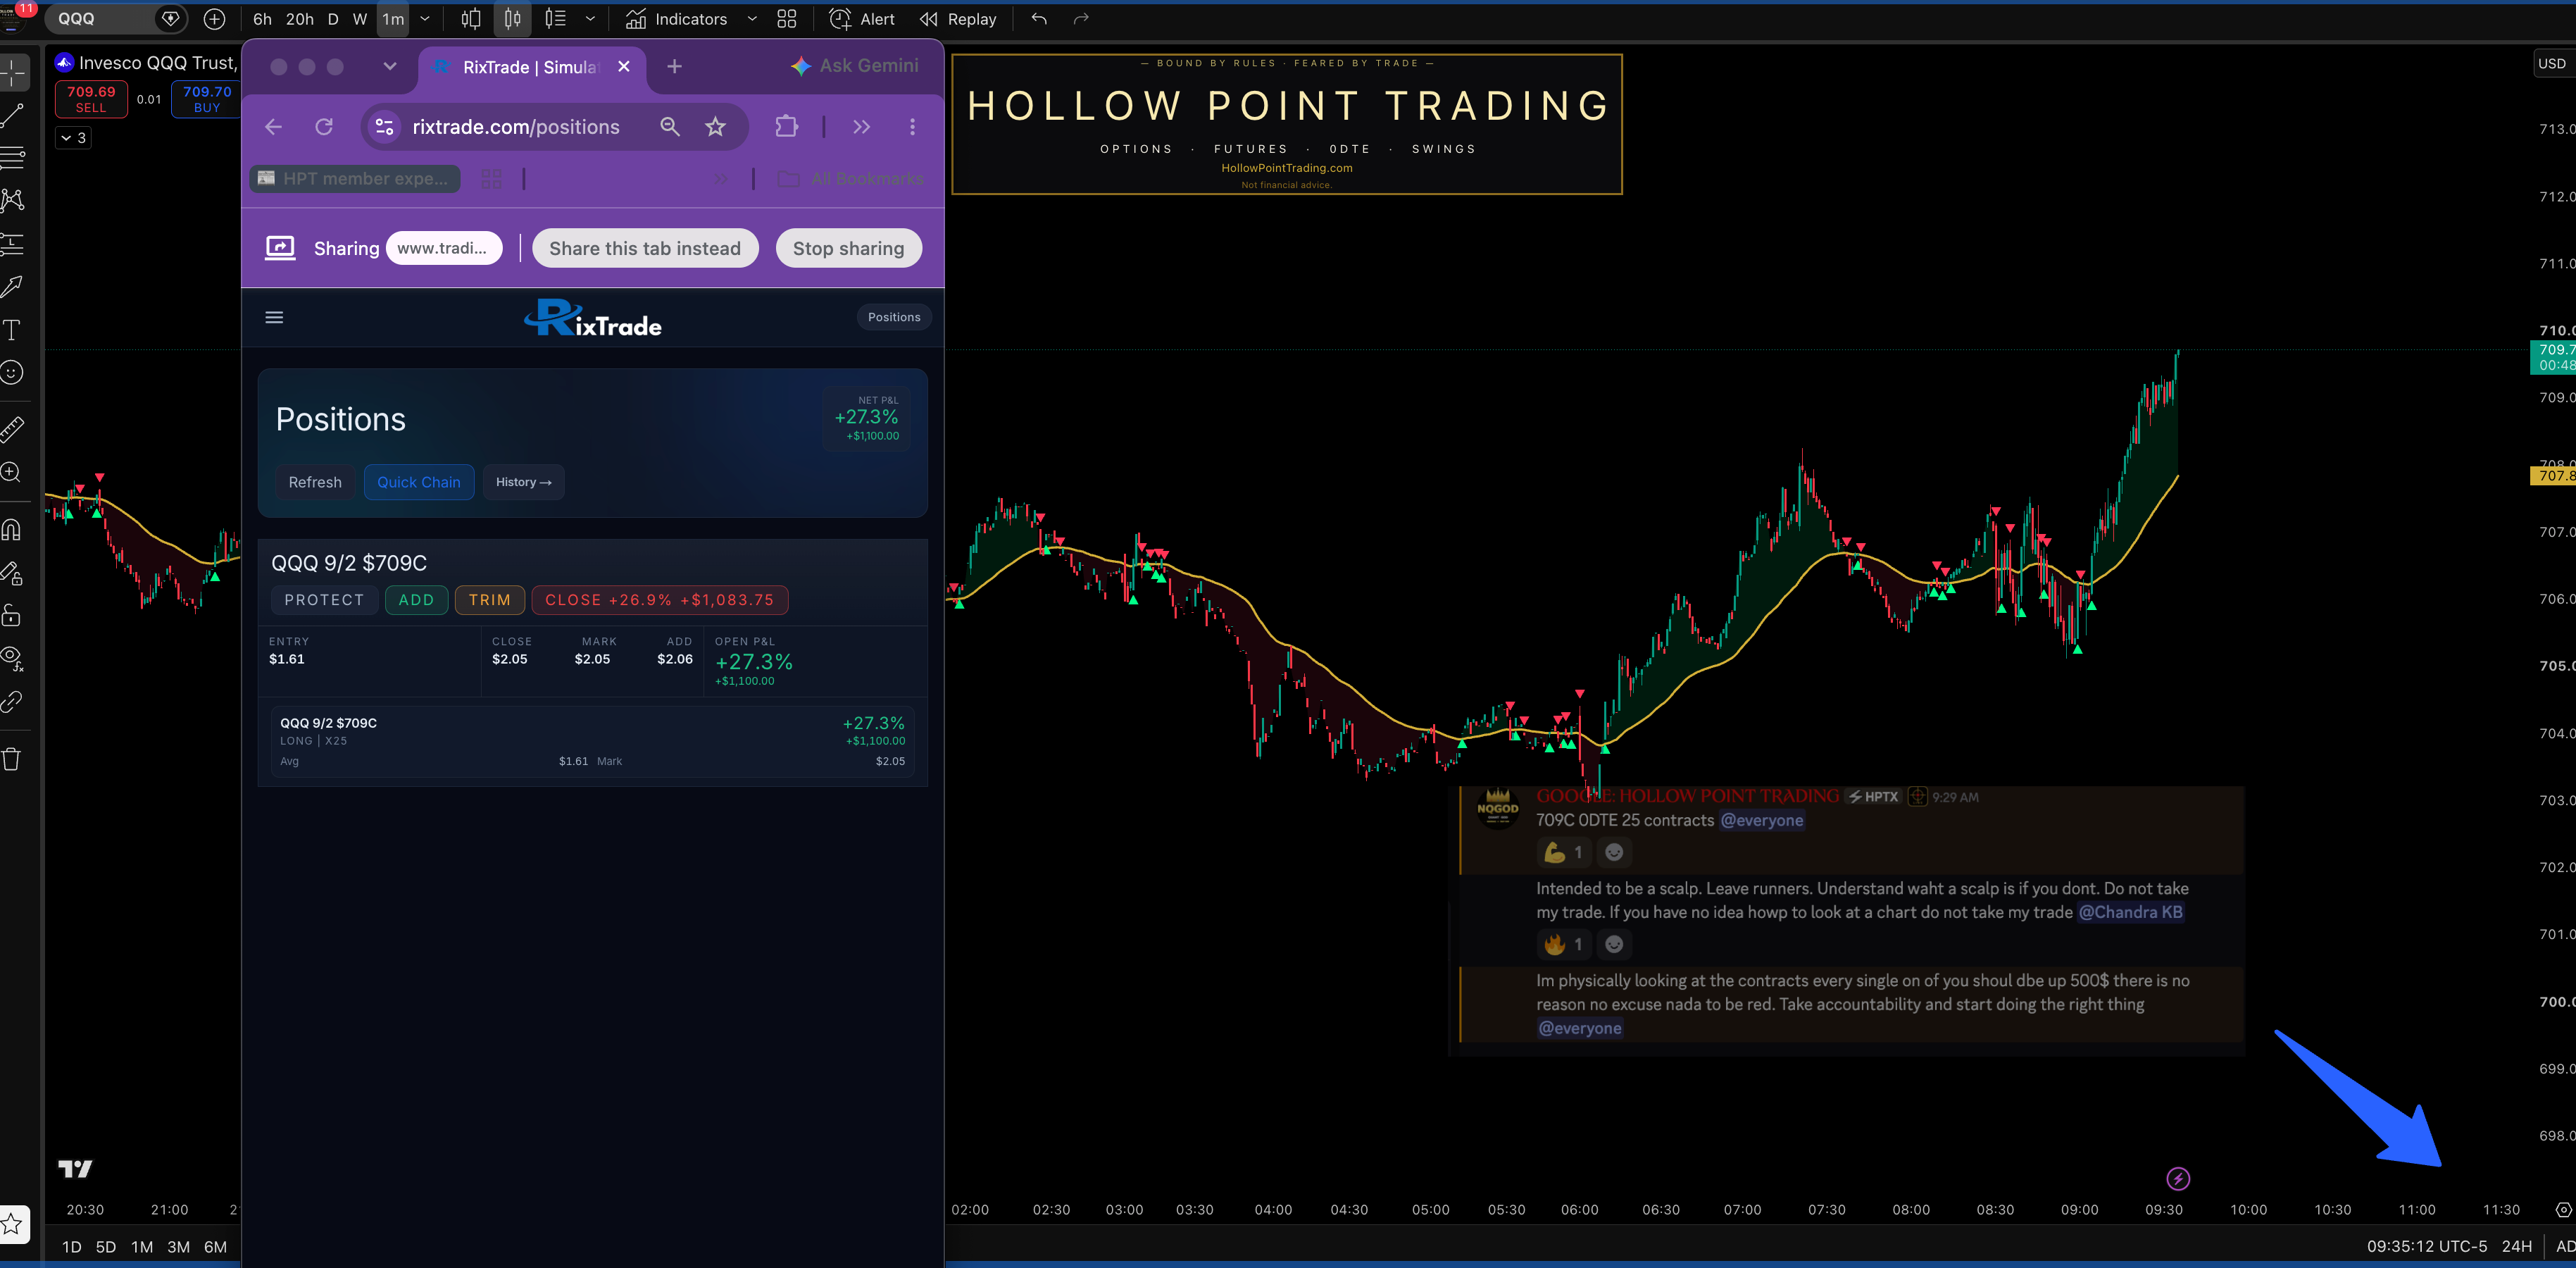The height and width of the screenshot is (1268, 2576).
Task: Expand the collapsed indicators legend (3)
Action: click(73, 137)
